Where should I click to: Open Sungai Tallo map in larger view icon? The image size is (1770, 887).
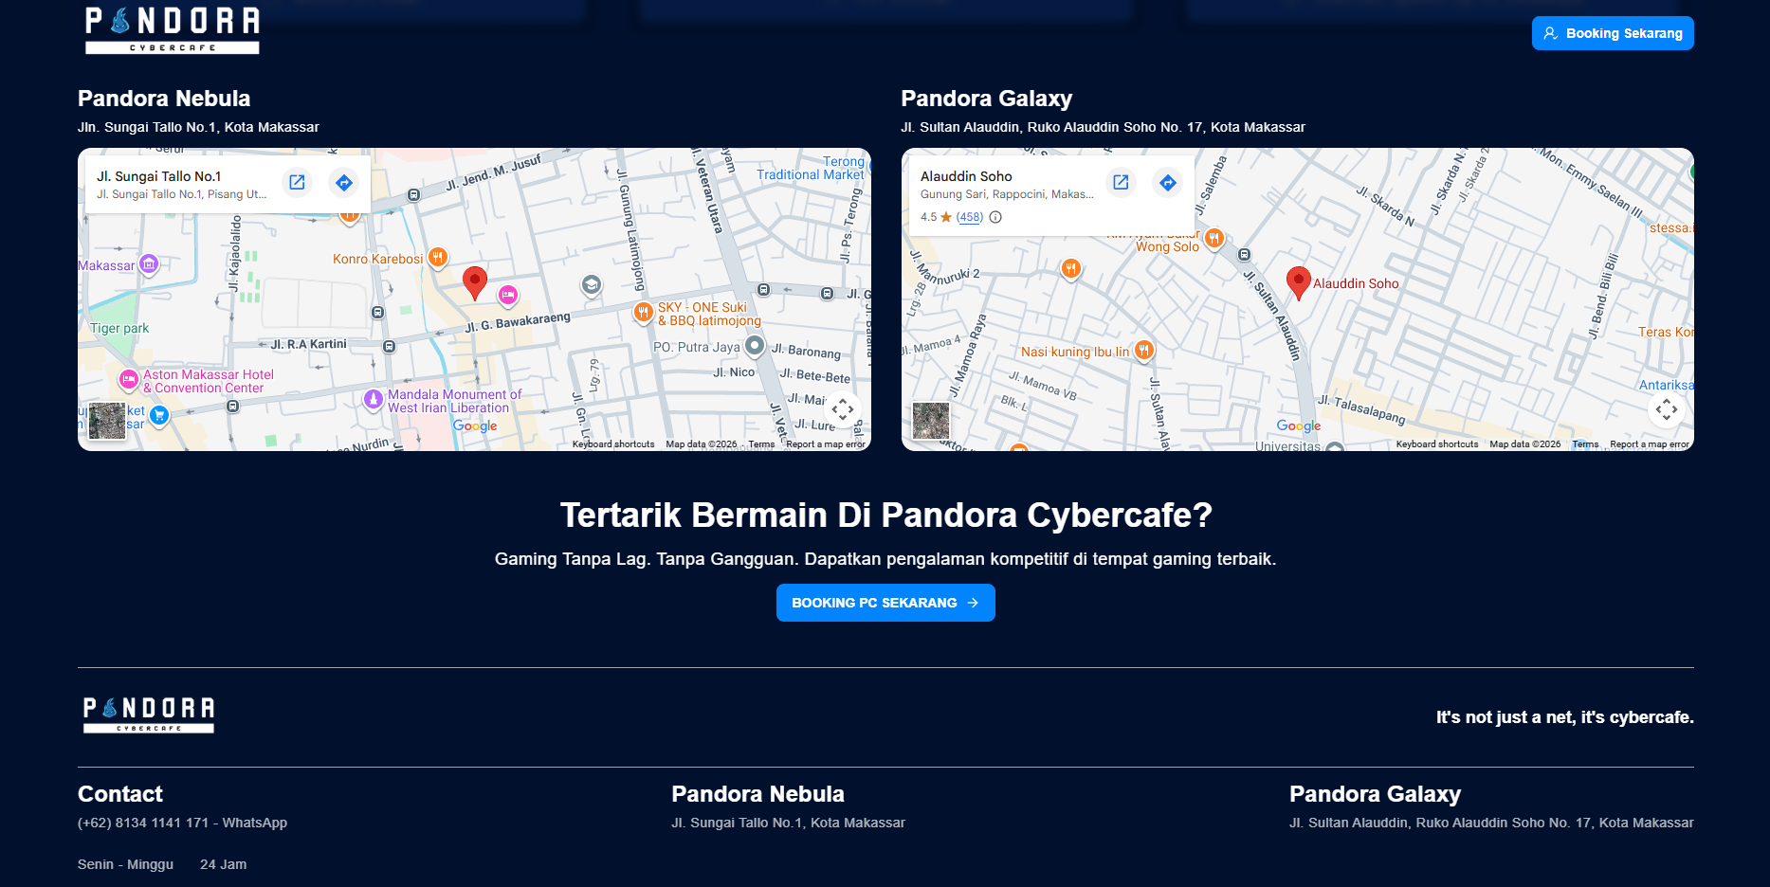tap(297, 182)
